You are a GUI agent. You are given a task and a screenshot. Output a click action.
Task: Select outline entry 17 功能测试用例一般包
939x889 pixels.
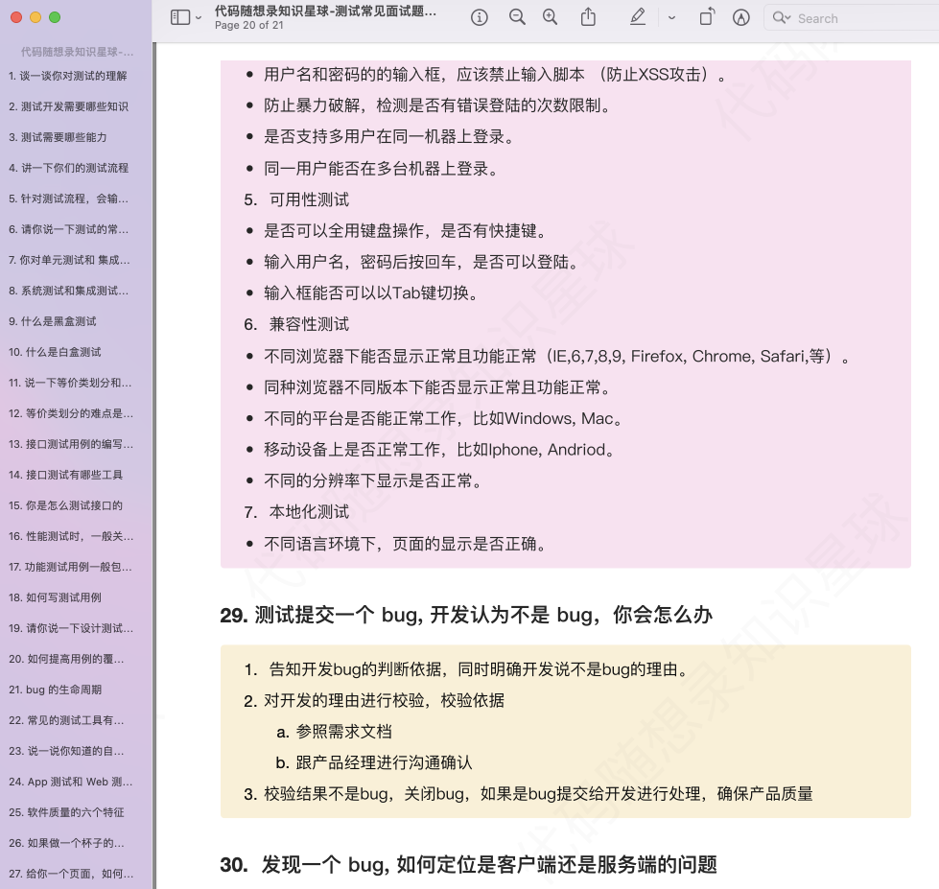click(x=70, y=567)
